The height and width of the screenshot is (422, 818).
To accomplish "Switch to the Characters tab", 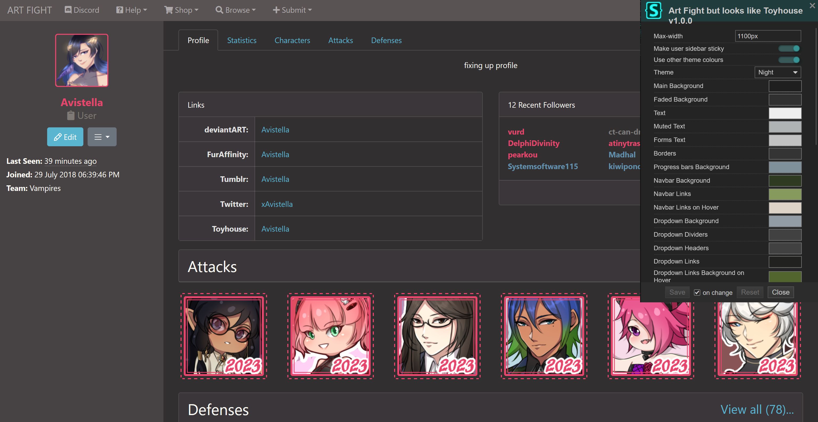I will 292,40.
